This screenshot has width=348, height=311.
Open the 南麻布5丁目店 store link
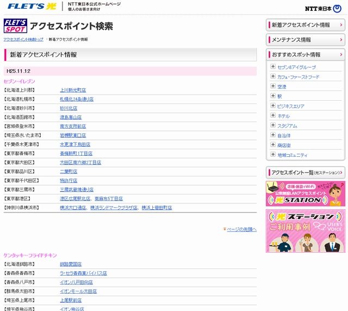click(x=109, y=199)
